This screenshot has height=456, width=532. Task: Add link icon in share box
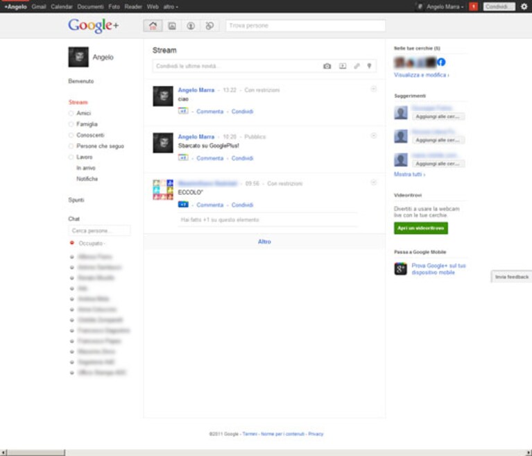pos(357,66)
